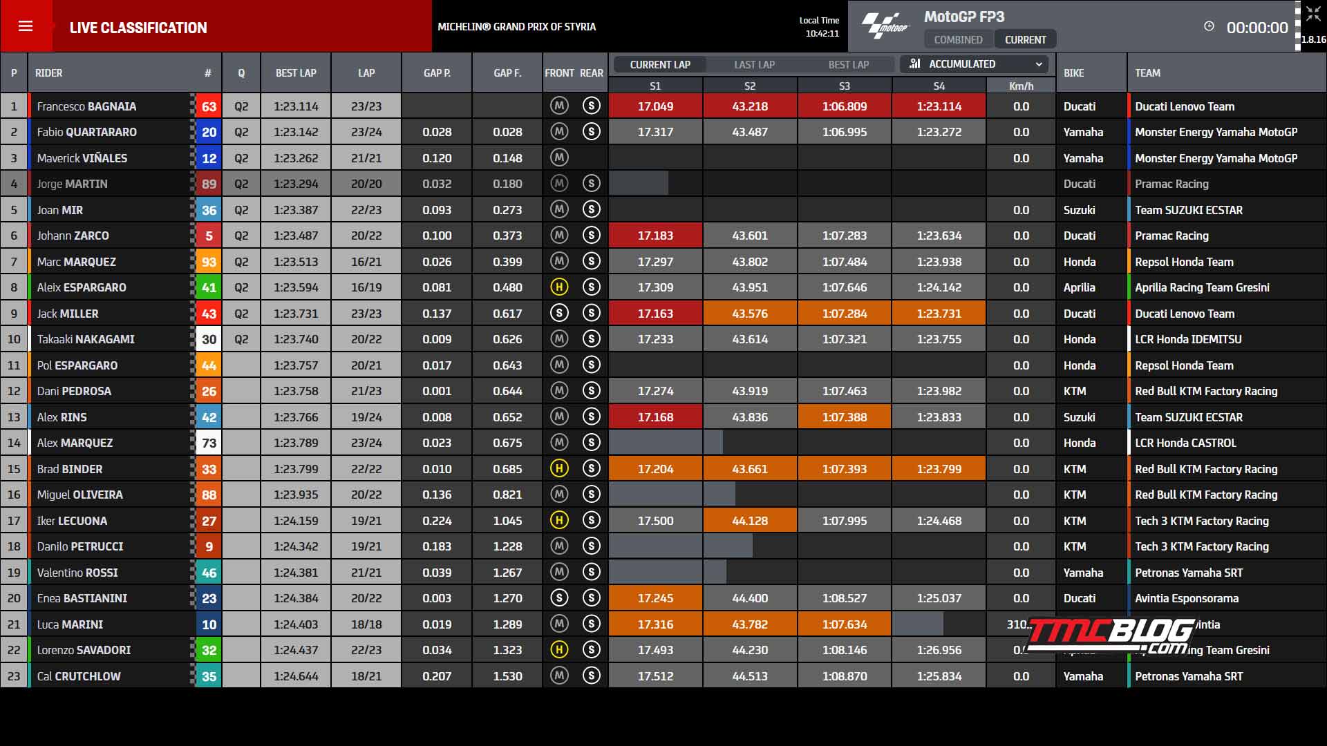The image size is (1327, 746).
Task: Click Viñales's front medium tyre icon
Action: point(559,157)
